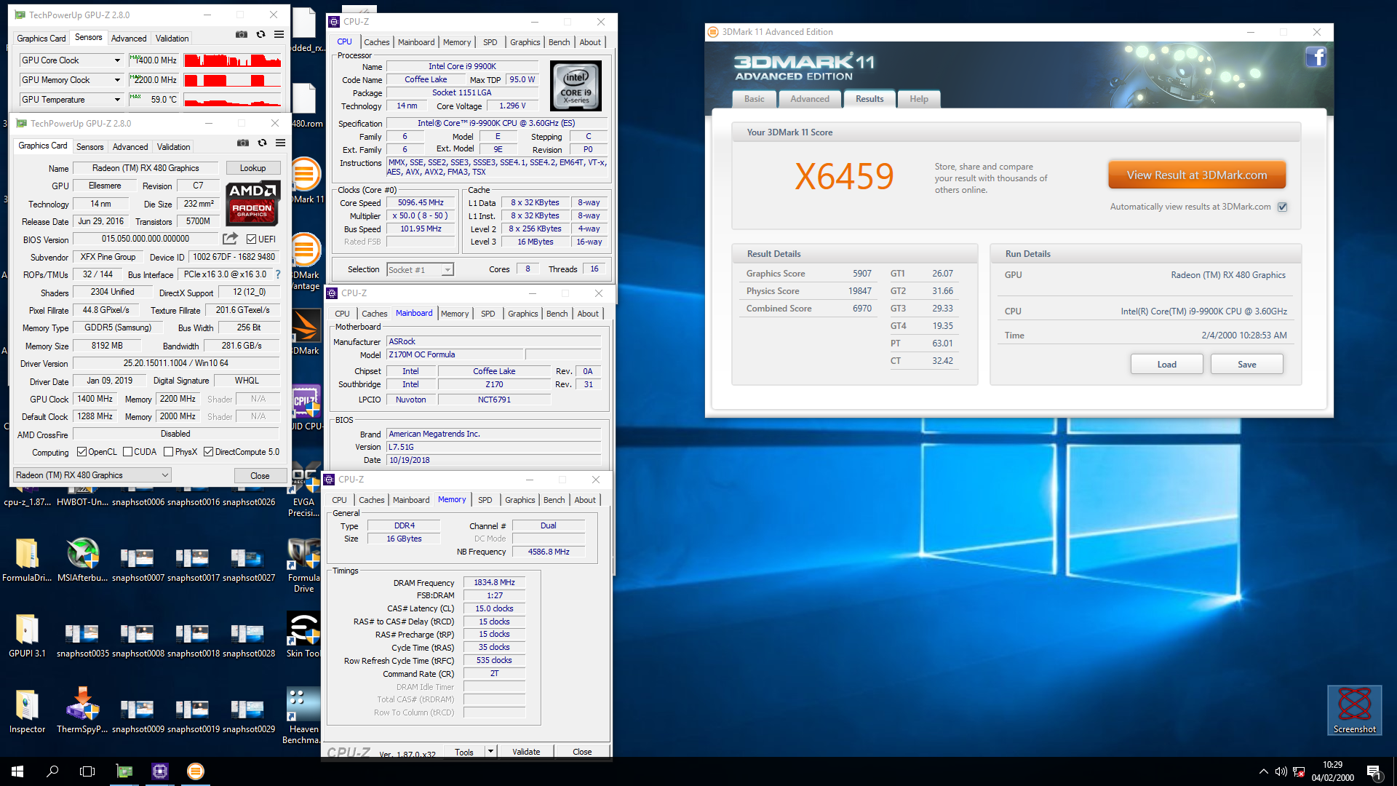Click the Facebook icon in 3DMark 11

pyautogui.click(x=1316, y=57)
